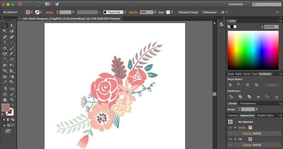This screenshot has height=149, width=283.
Task: Select the Direct Selection tool
Action: (x=12, y=25)
